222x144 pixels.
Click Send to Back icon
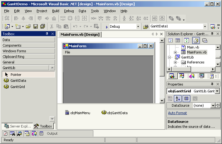tap(178, 18)
